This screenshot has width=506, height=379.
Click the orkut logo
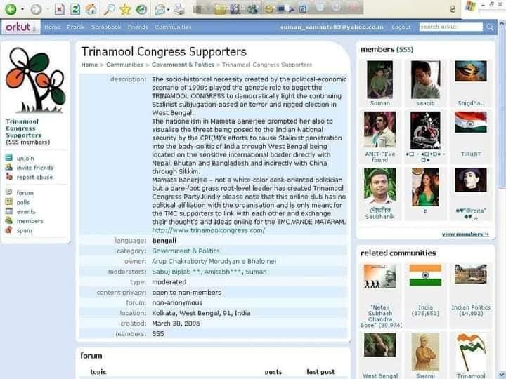coord(21,27)
